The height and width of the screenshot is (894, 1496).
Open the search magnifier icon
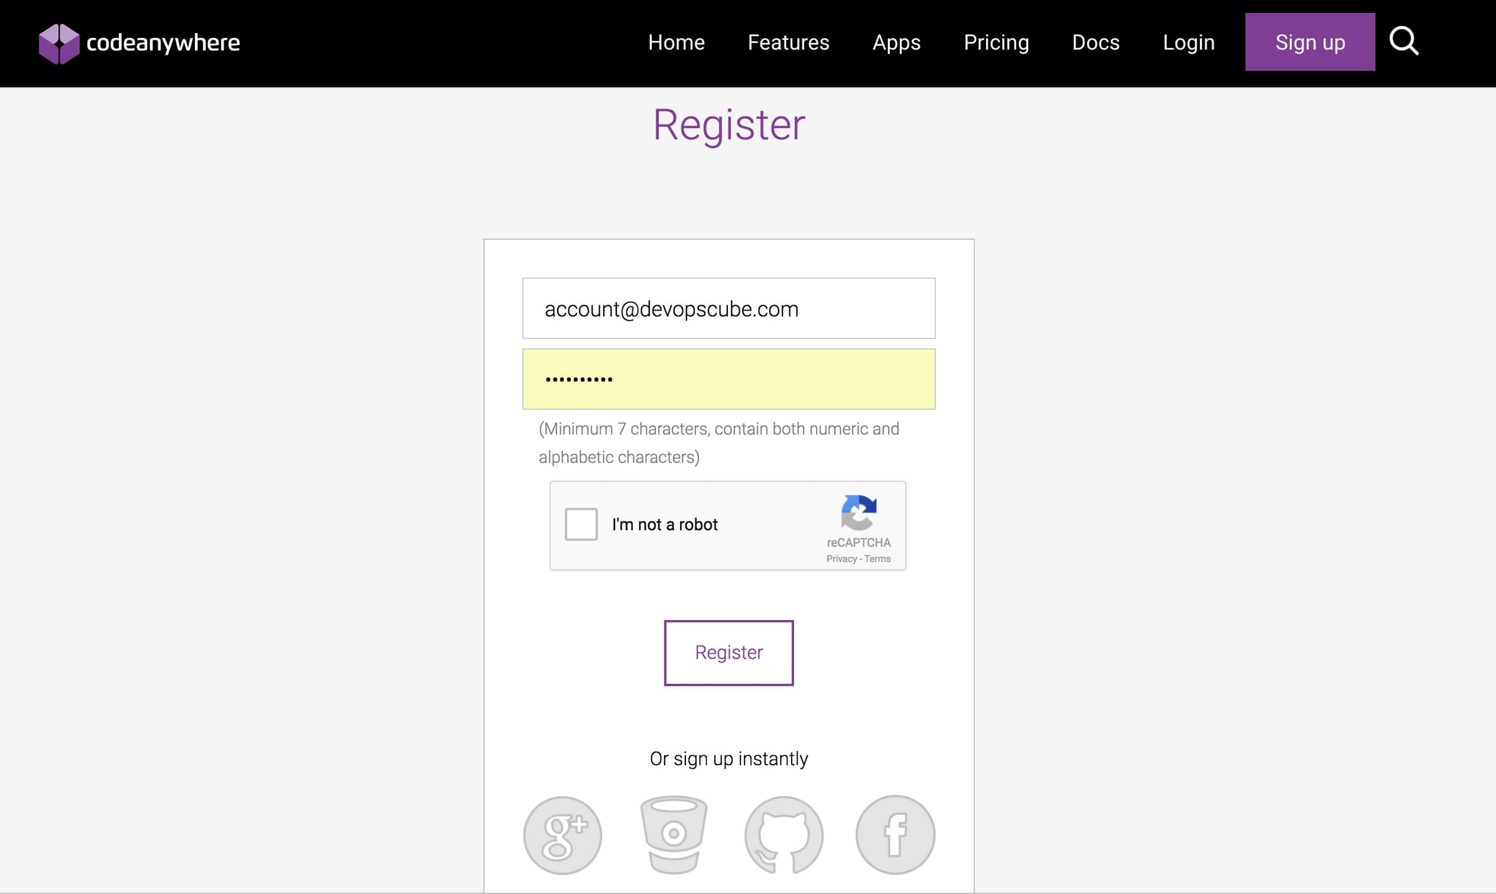[x=1403, y=41]
